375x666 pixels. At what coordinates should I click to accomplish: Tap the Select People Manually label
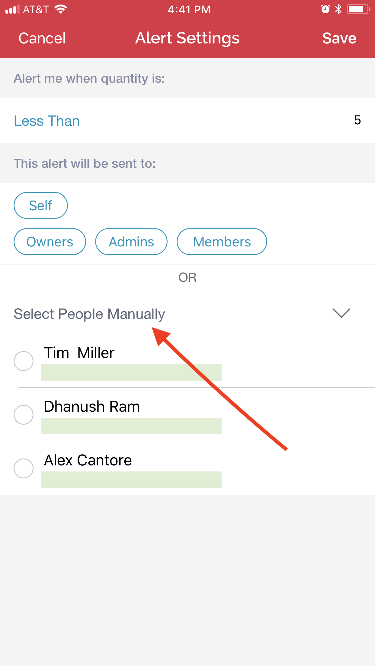click(x=89, y=314)
